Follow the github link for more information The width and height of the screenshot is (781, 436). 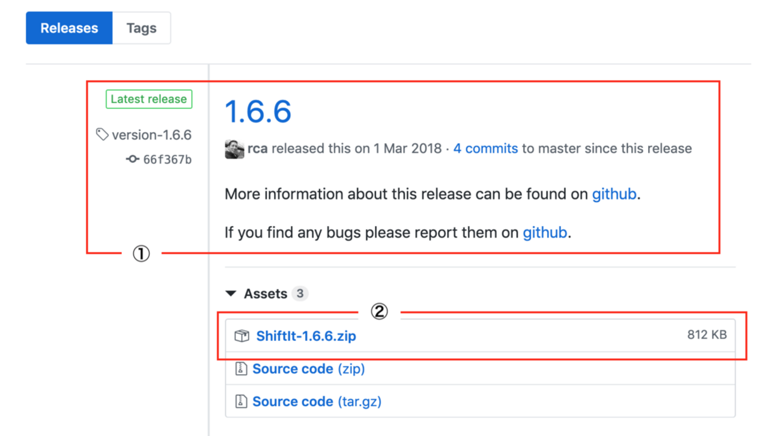[614, 194]
